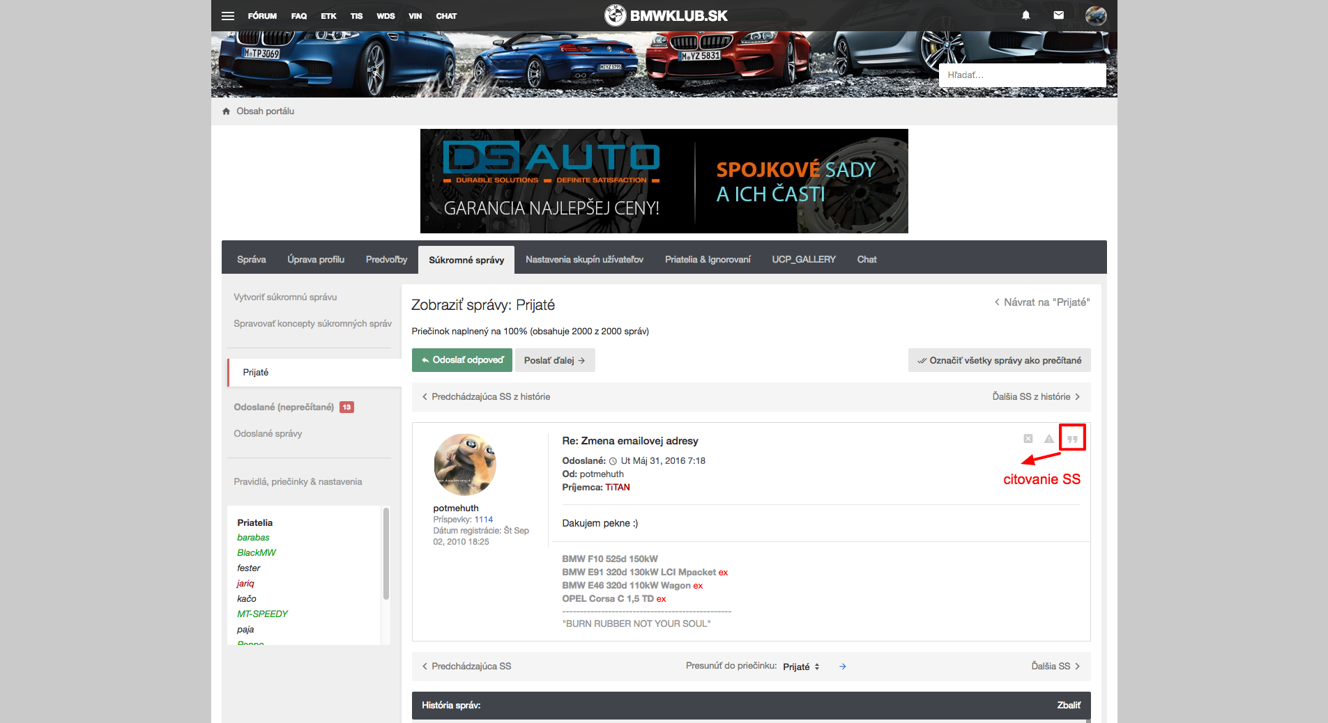Click the friends list scrollbar
The image size is (1328, 723).
click(x=386, y=554)
